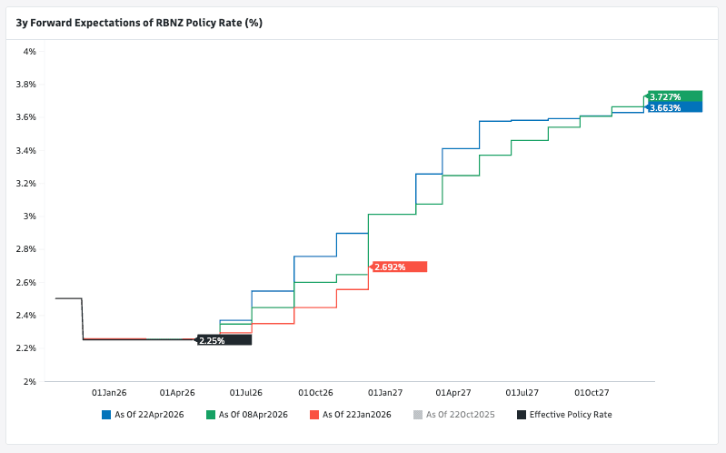Enable the disabled As Of 22Oct2025 series
Image resolution: width=726 pixels, height=453 pixels.
tap(461, 415)
